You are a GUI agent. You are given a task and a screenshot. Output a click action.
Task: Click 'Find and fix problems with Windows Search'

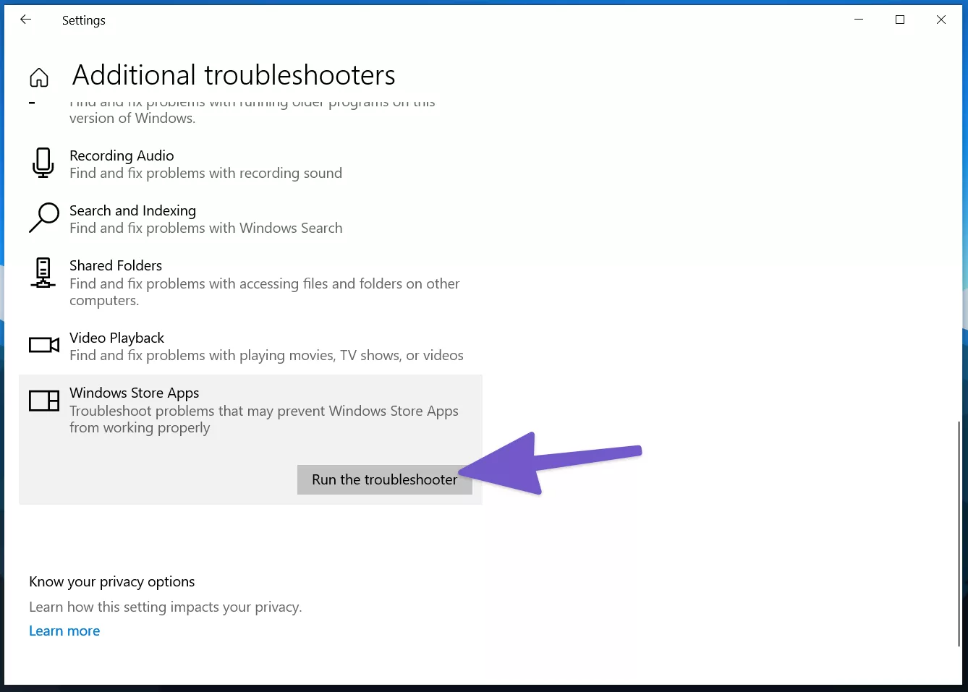pos(205,228)
